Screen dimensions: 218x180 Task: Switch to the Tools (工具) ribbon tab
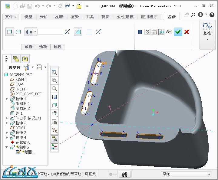[x=90, y=17]
